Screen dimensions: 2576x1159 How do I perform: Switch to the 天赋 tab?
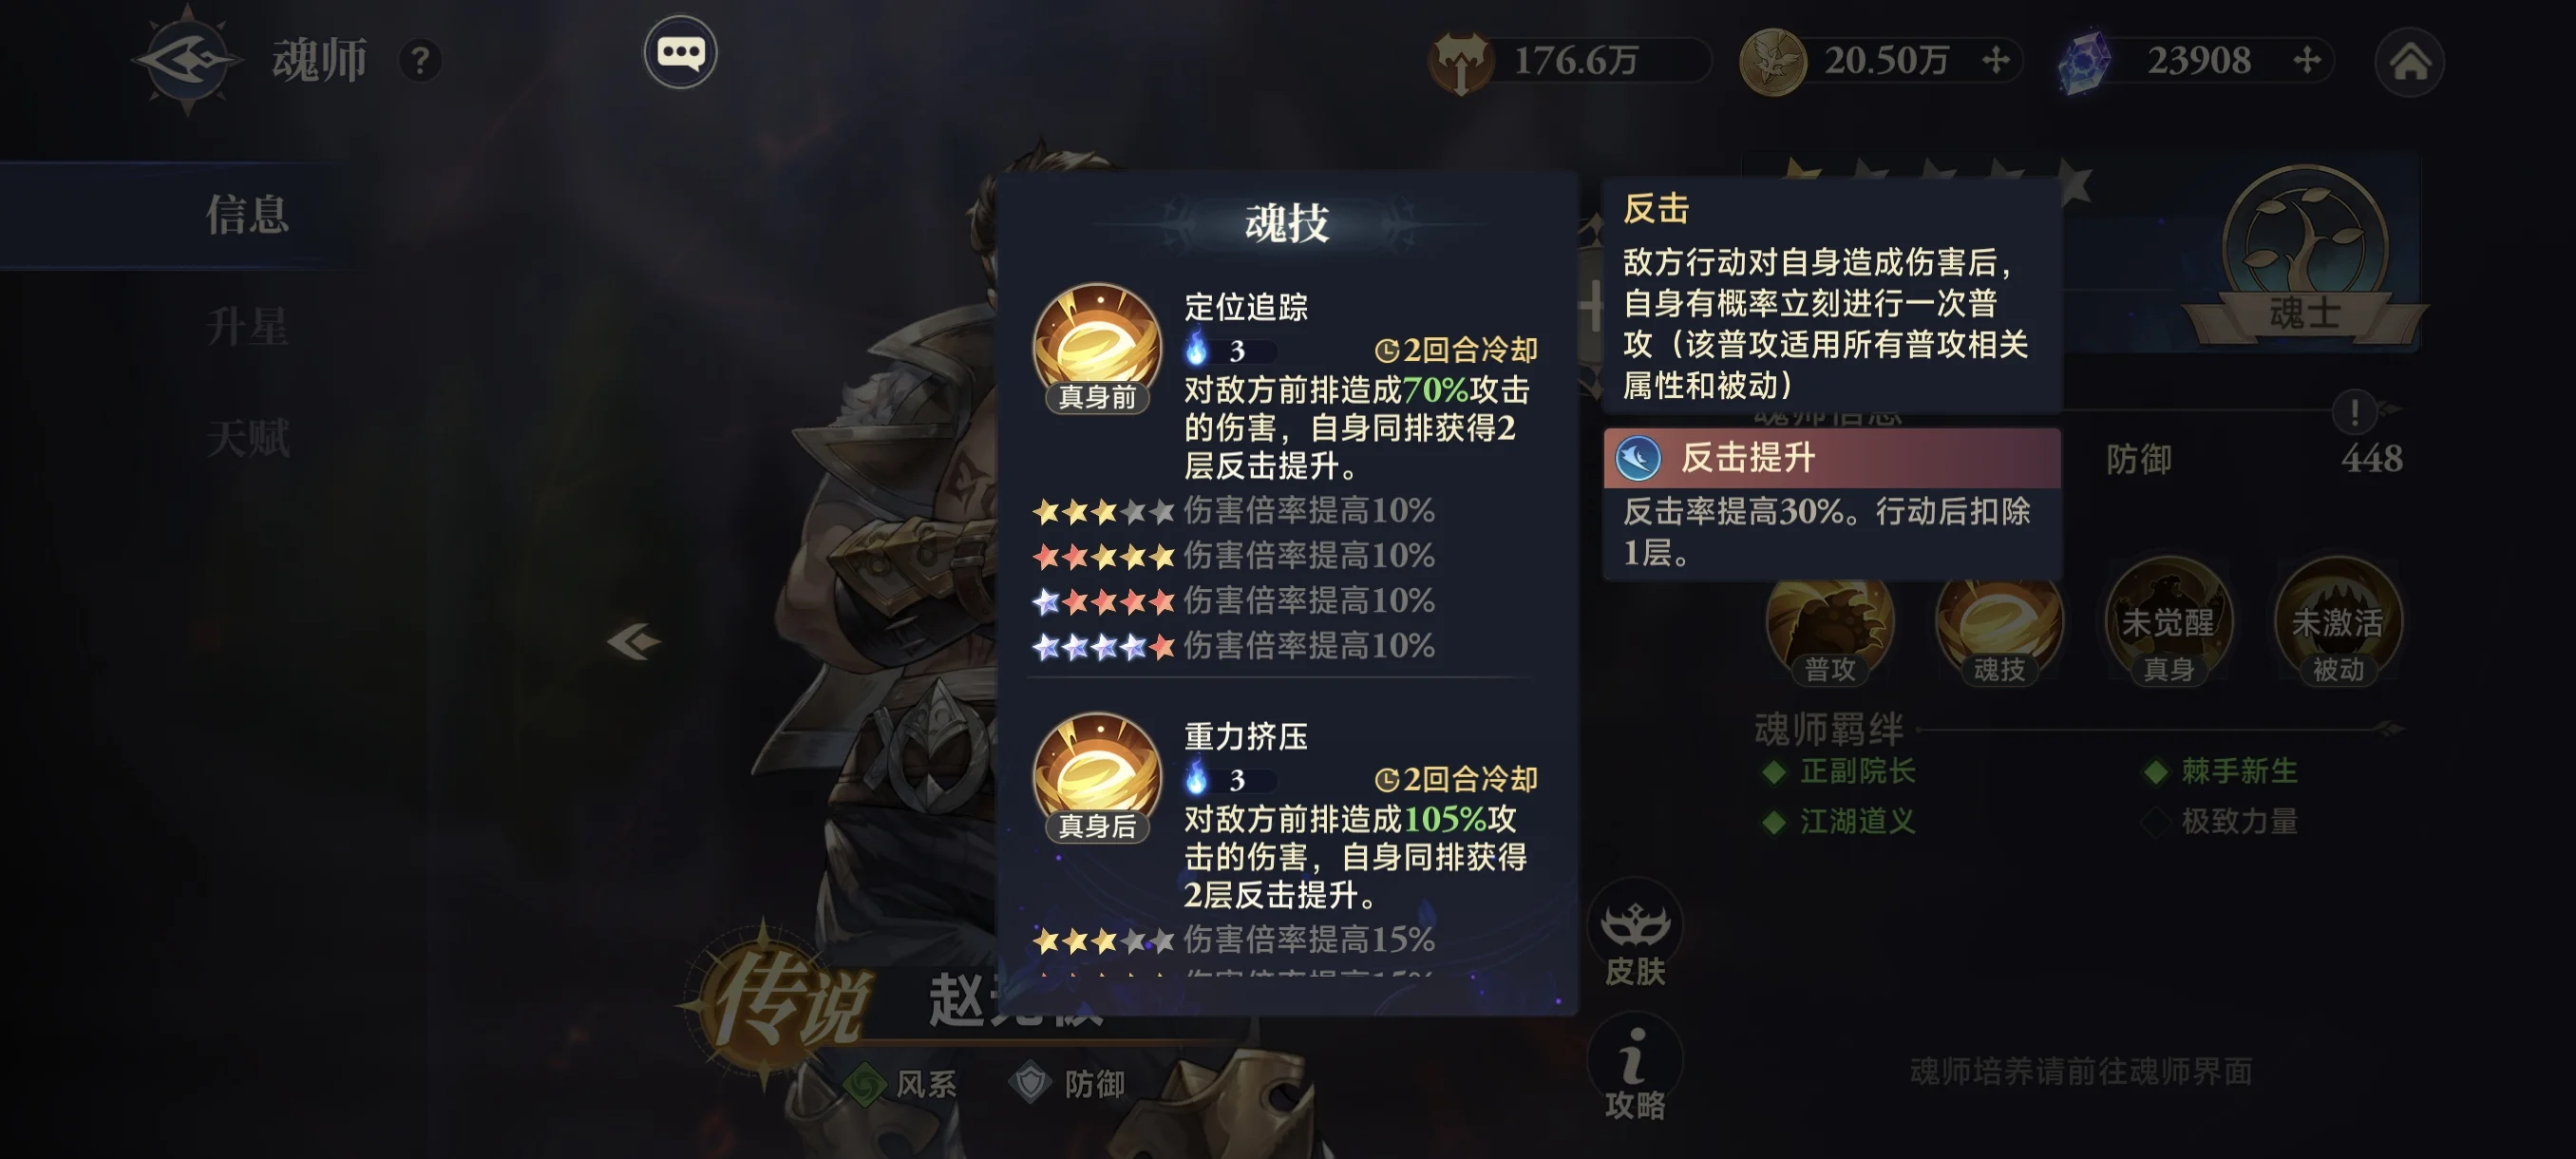pyautogui.click(x=247, y=438)
